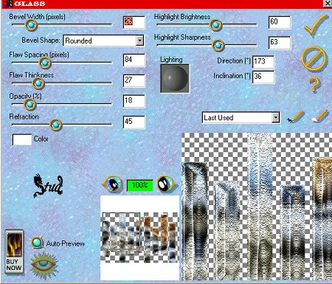Zoom out with the left eye icon
Image resolution: width=332 pixels, height=284 pixels.
[113, 184]
